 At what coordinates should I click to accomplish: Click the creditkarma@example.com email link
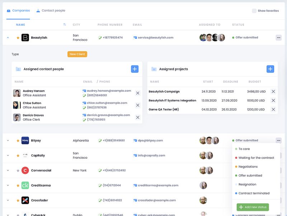[x=158, y=185]
